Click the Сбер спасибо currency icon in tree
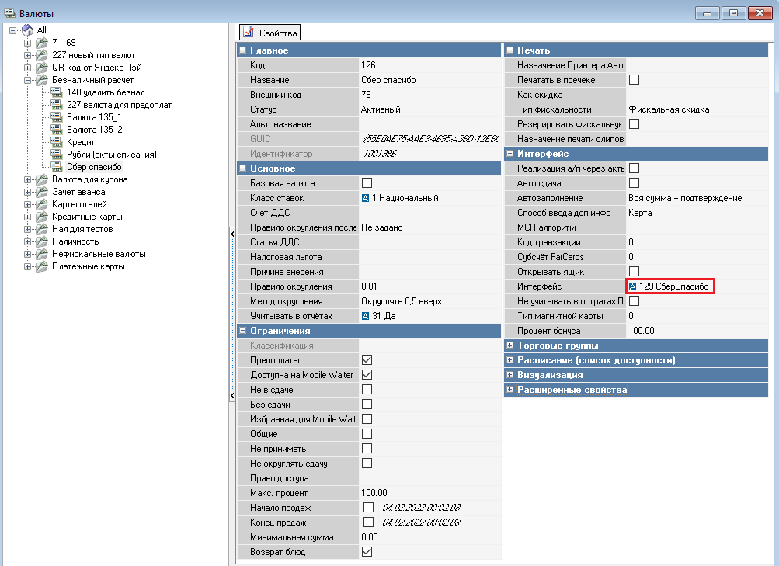Screen dimensions: 779x566 pos(57,167)
